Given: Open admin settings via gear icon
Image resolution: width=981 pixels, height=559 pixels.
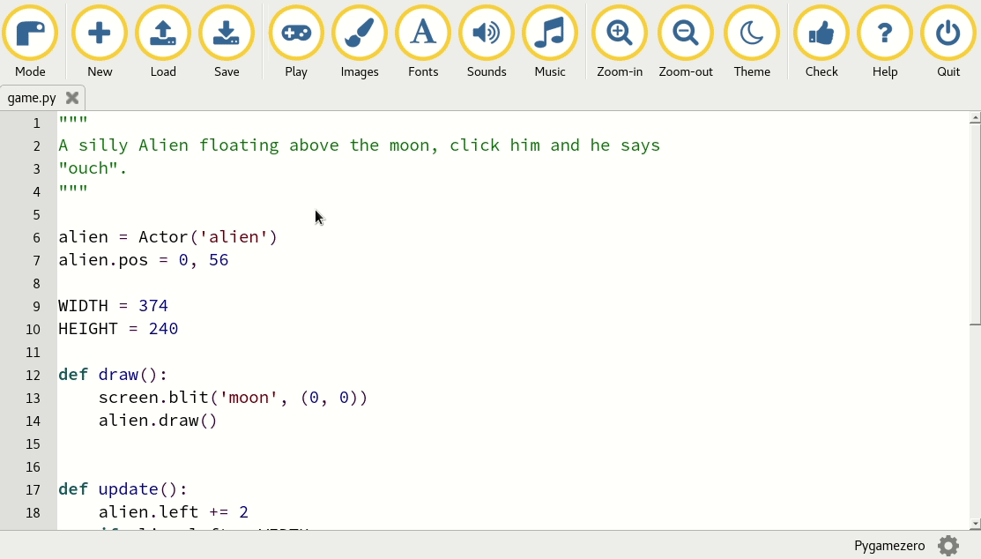Looking at the screenshot, I should coord(949,546).
